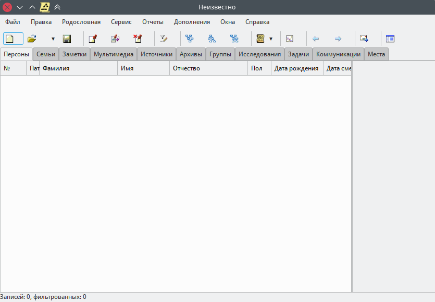Navigate back with the left arrow
This screenshot has width=435, height=302.
click(315, 39)
